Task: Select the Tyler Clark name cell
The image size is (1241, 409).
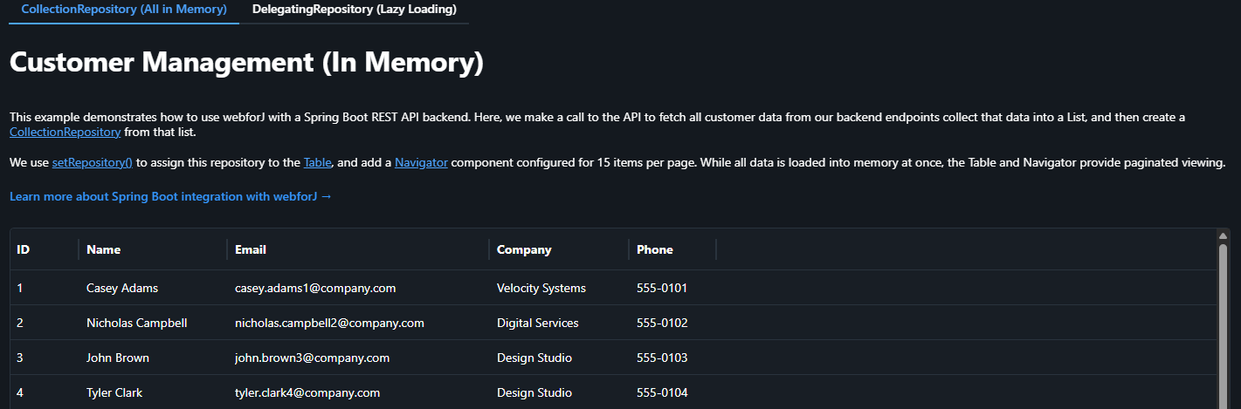Action: click(x=114, y=392)
